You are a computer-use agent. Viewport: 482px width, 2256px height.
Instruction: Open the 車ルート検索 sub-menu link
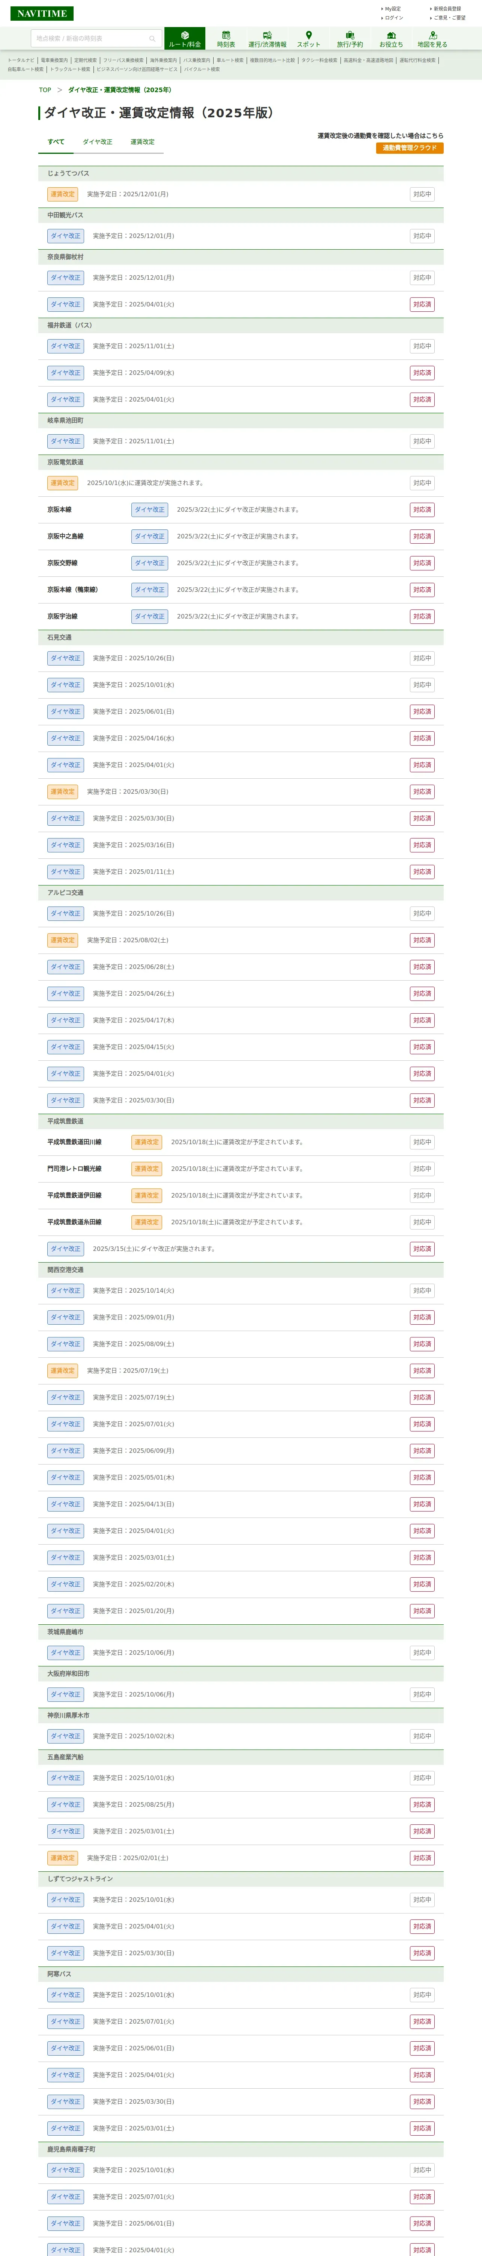(230, 61)
